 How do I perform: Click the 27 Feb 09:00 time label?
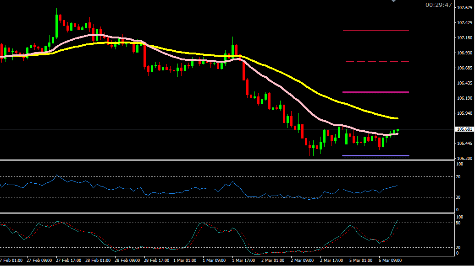[39, 260]
